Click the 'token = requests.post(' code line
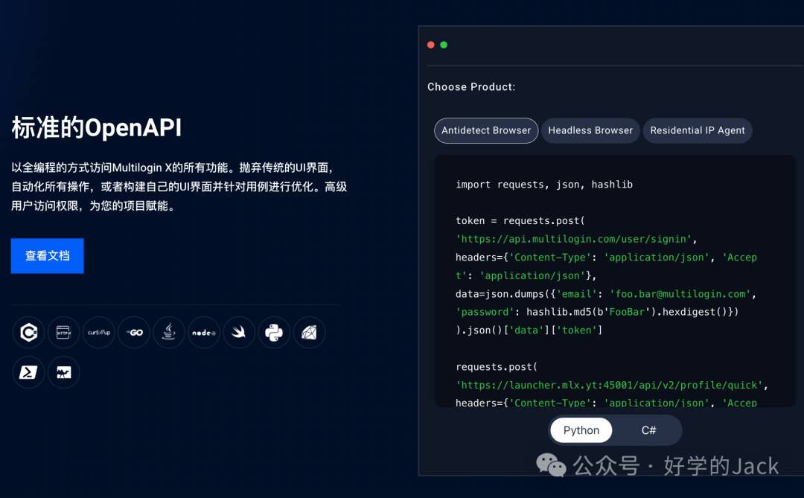804x498 pixels. pyautogui.click(x=520, y=221)
